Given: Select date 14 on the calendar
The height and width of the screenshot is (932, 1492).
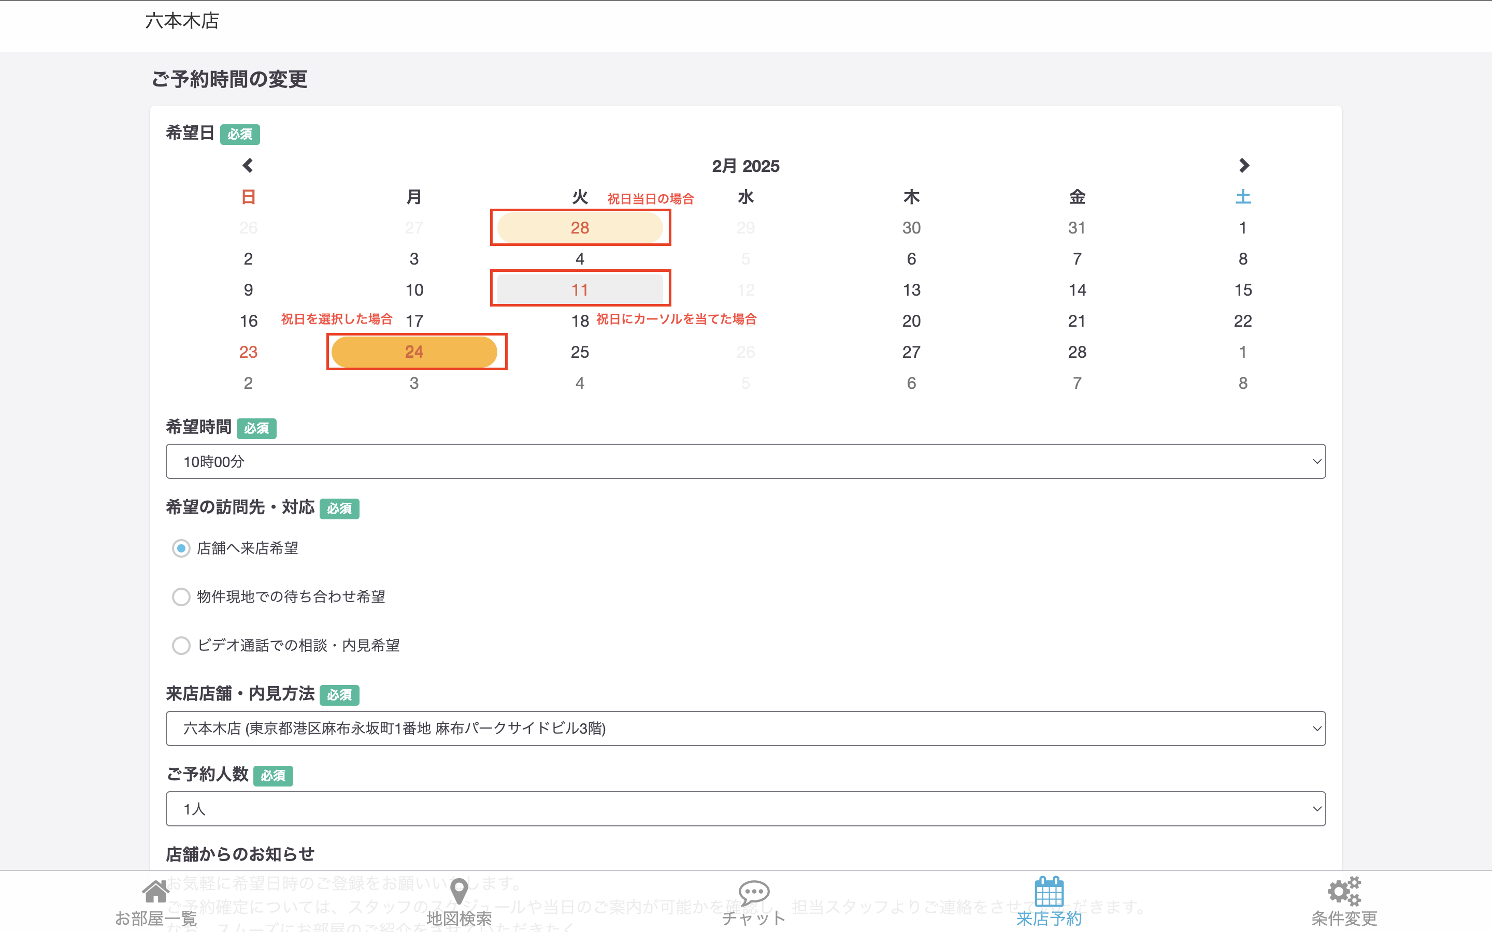Looking at the screenshot, I should pos(1077,290).
